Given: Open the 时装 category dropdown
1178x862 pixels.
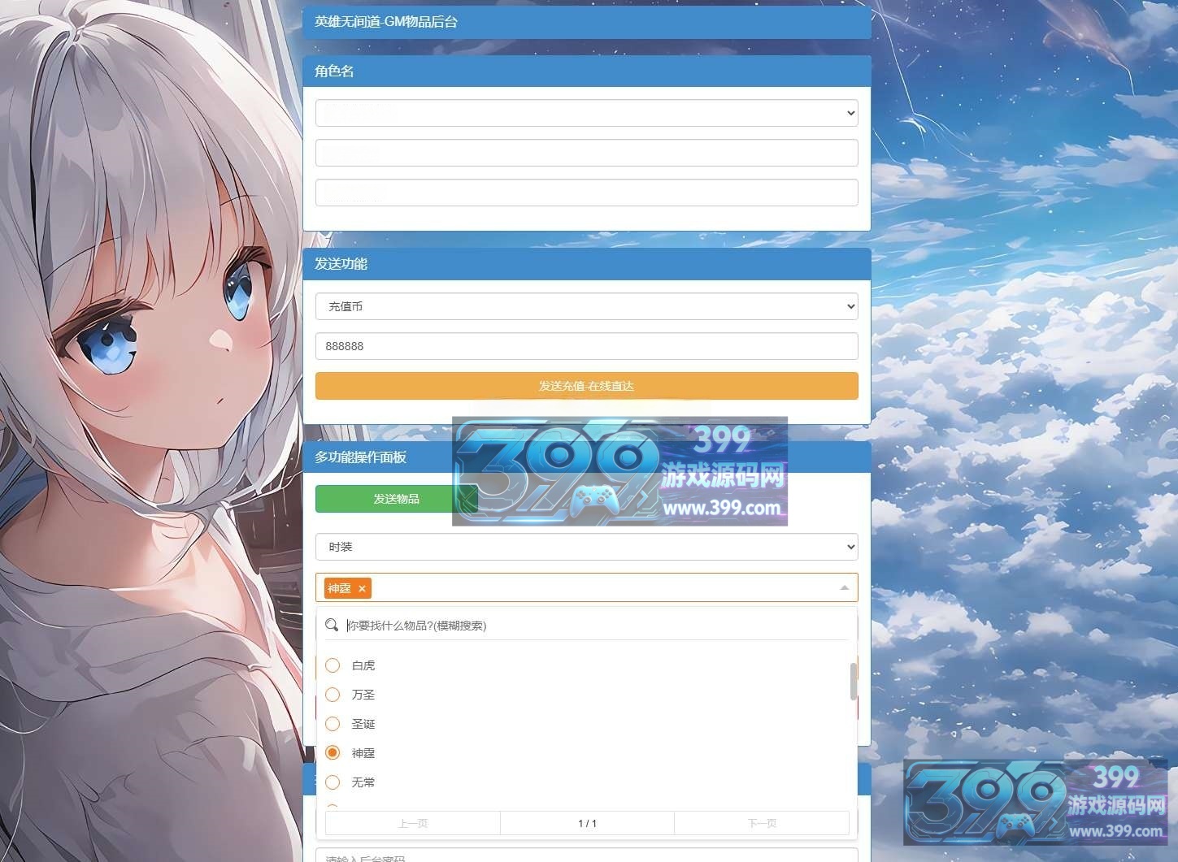Looking at the screenshot, I should click(586, 547).
